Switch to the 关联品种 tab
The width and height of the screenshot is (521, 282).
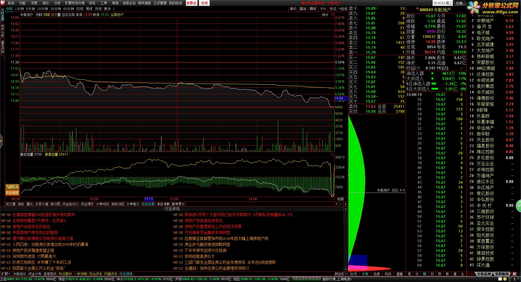(484, 274)
